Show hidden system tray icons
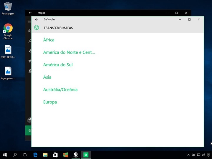 click(x=189, y=155)
